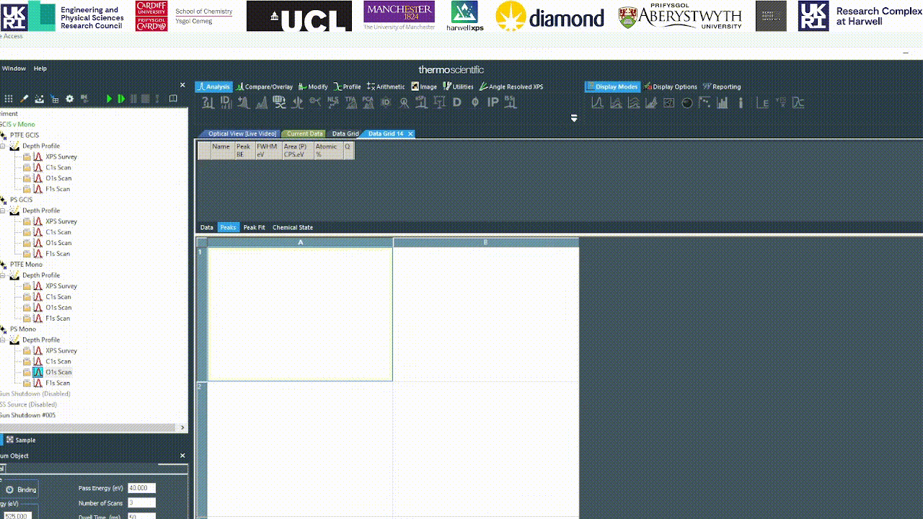Select Gun Shutdown #005 item
Viewport: 923px width, 519px height.
pos(27,415)
